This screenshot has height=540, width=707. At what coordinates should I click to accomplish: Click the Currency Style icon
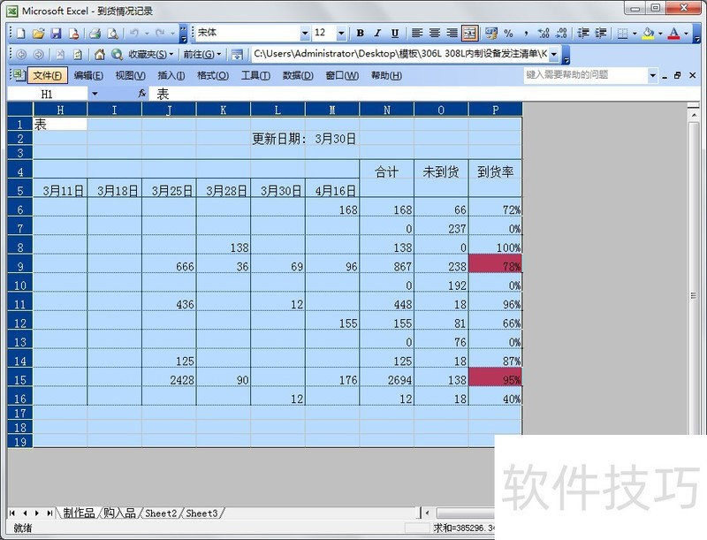click(x=490, y=33)
